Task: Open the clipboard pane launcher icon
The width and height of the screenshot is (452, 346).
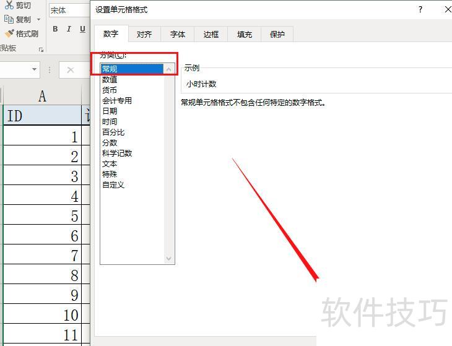Action: tap(41, 50)
